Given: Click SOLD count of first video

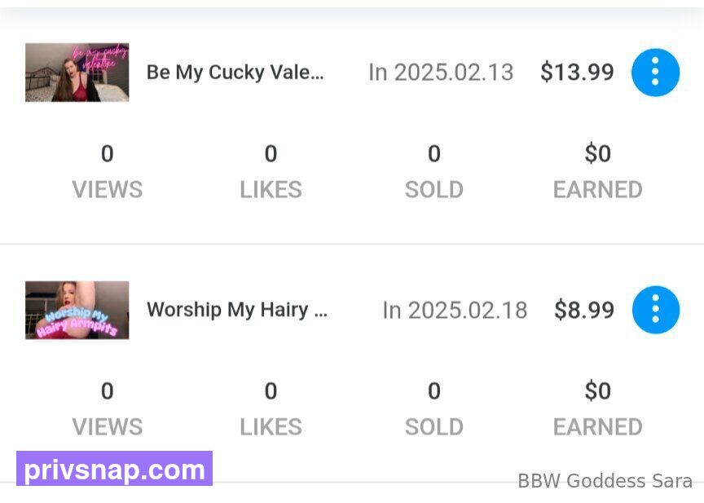Looking at the screenshot, I should point(434,154).
